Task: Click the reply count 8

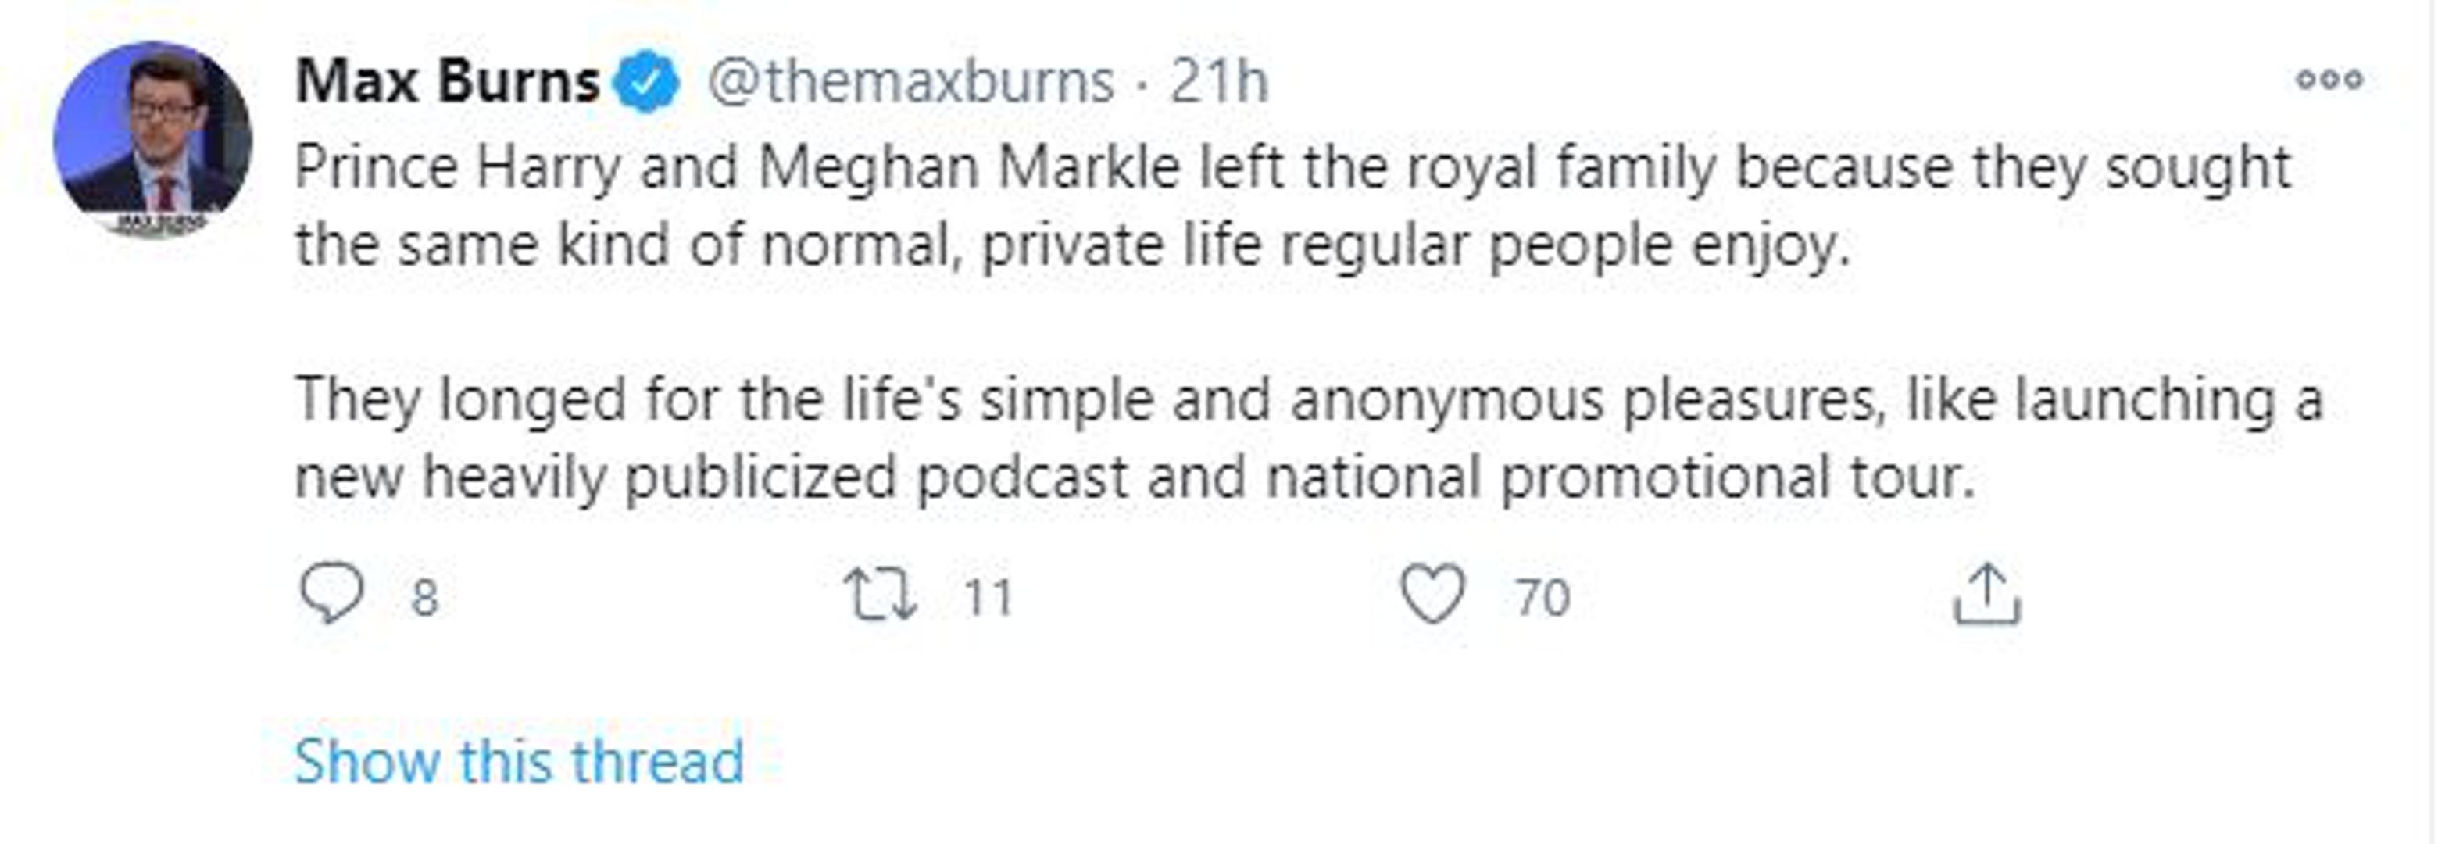Action: (425, 598)
